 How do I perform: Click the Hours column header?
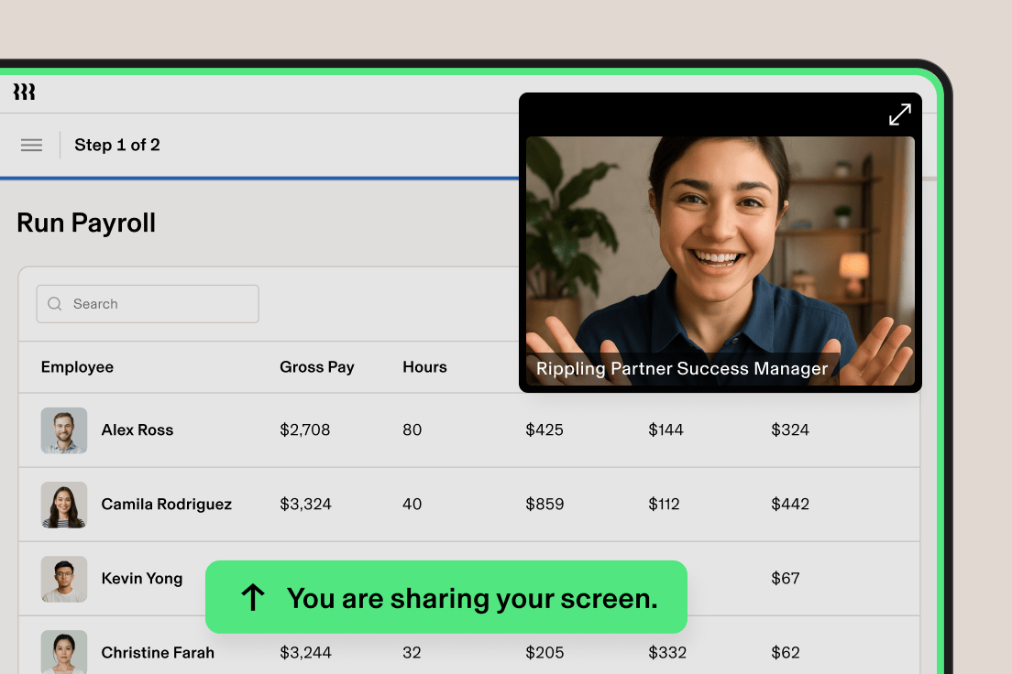pyautogui.click(x=424, y=367)
